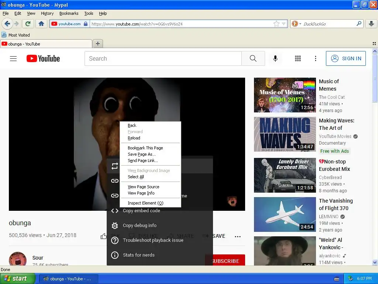Choose Stats for nerds
The image size is (378, 284).
[x=159, y=255]
